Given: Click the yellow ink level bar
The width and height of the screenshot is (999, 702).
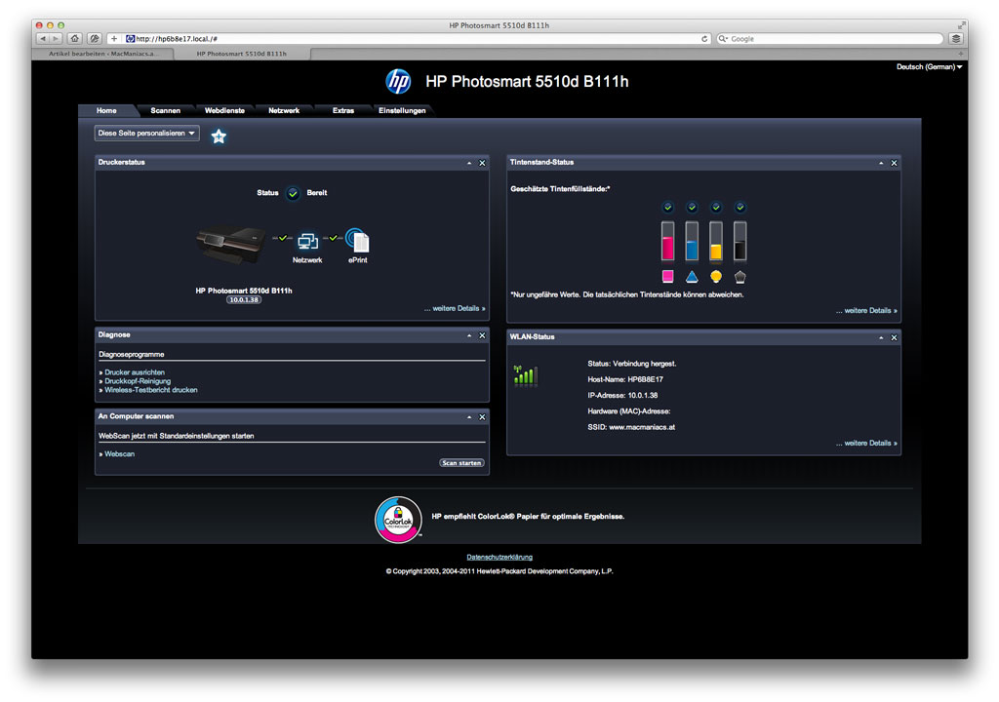Looking at the screenshot, I should pyautogui.click(x=716, y=241).
